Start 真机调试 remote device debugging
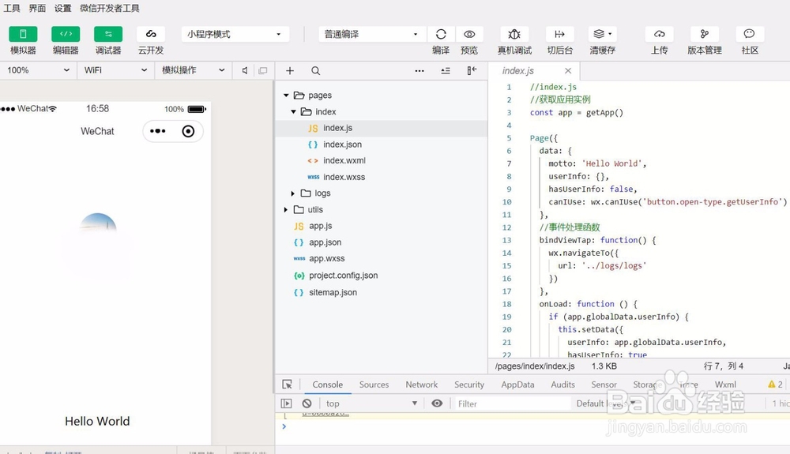 tap(514, 34)
